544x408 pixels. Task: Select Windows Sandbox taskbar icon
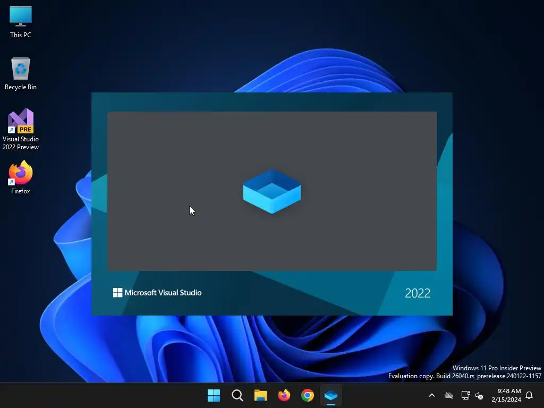point(331,395)
